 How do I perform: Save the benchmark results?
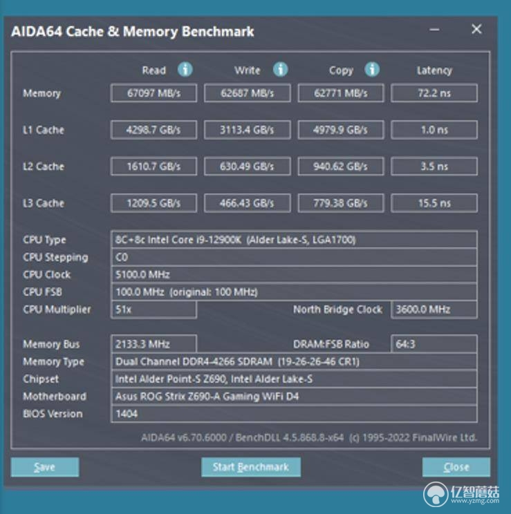click(x=45, y=467)
